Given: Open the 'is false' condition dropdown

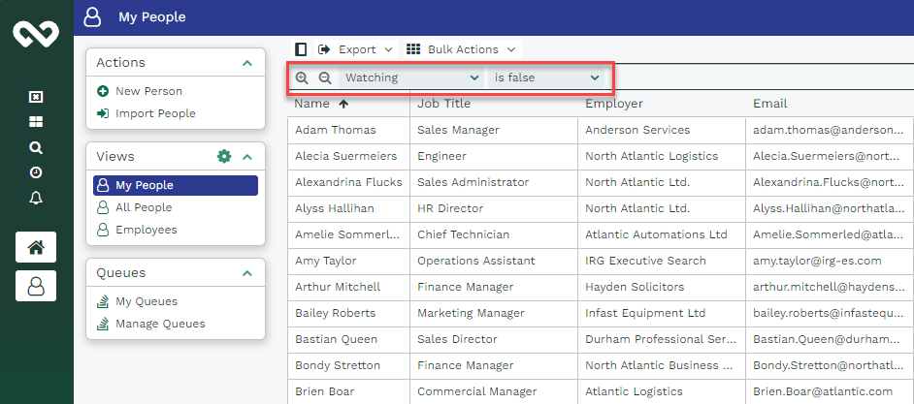Looking at the screenshot, I should coord(547,78).
